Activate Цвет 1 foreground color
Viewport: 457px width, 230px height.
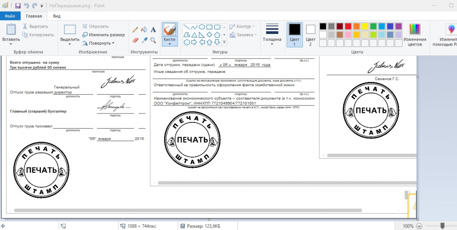pos(295,35)
